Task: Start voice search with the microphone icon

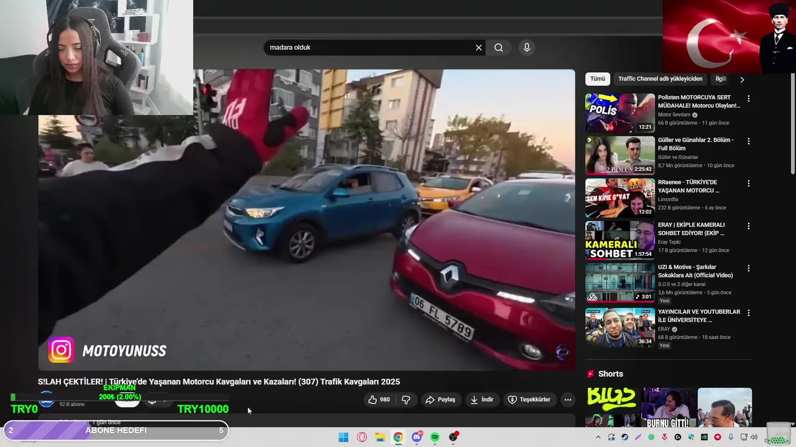Action: pyautogui.click(x=527, y=48)
